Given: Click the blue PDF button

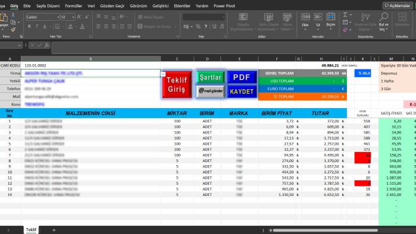Looking at the screenshot, I should pos(242,77).
